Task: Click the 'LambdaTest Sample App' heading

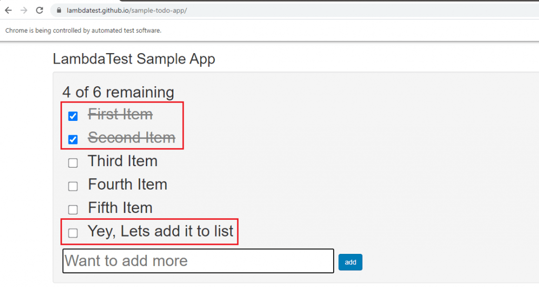Action: pyautogui.click(x=134, y=59)
